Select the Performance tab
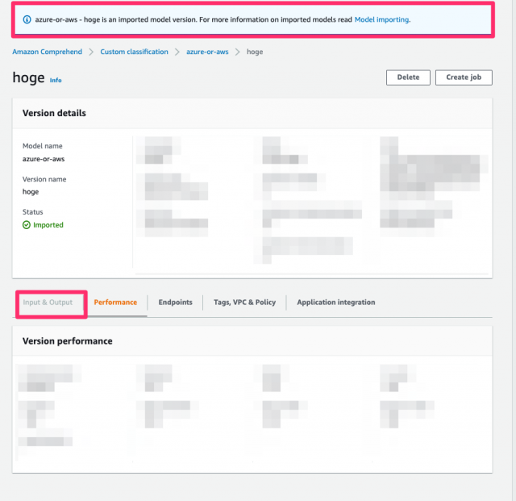516x501 pixels. pos(115,303)
